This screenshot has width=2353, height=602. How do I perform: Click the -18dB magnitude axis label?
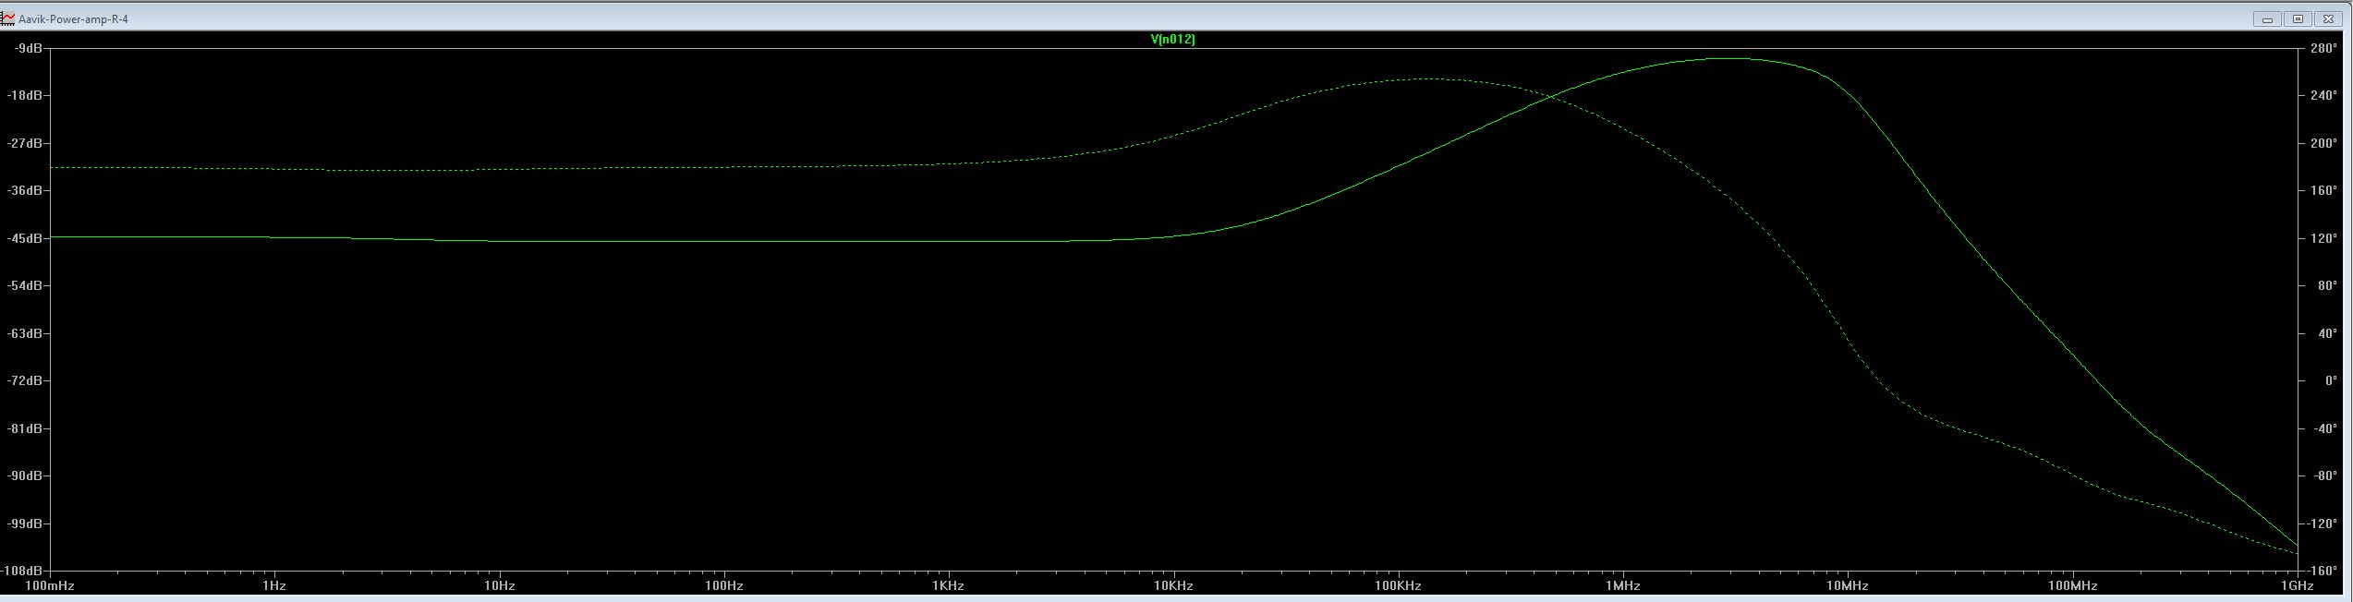(x=25, y=95)
